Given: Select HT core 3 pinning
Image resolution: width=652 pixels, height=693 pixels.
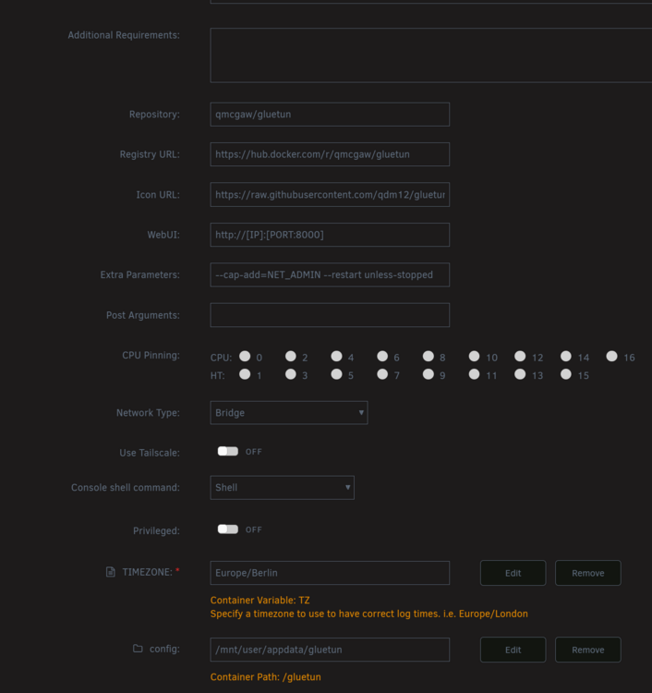Looking at the screenshot, I should (x=291, y=374).
